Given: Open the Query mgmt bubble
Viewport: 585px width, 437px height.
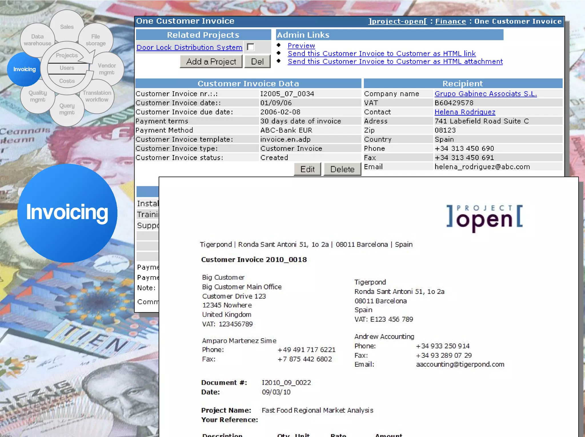Looking at the screenshot, I should click(67, 109).
